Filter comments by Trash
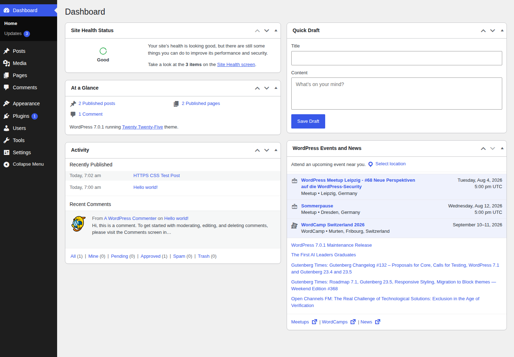 pyautogui.click(x=203, y=256)
